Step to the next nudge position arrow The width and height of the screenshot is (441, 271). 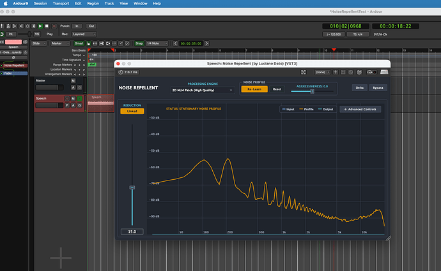[x=206, y=43]
